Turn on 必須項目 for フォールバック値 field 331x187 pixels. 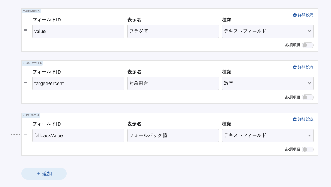point(307,149)
